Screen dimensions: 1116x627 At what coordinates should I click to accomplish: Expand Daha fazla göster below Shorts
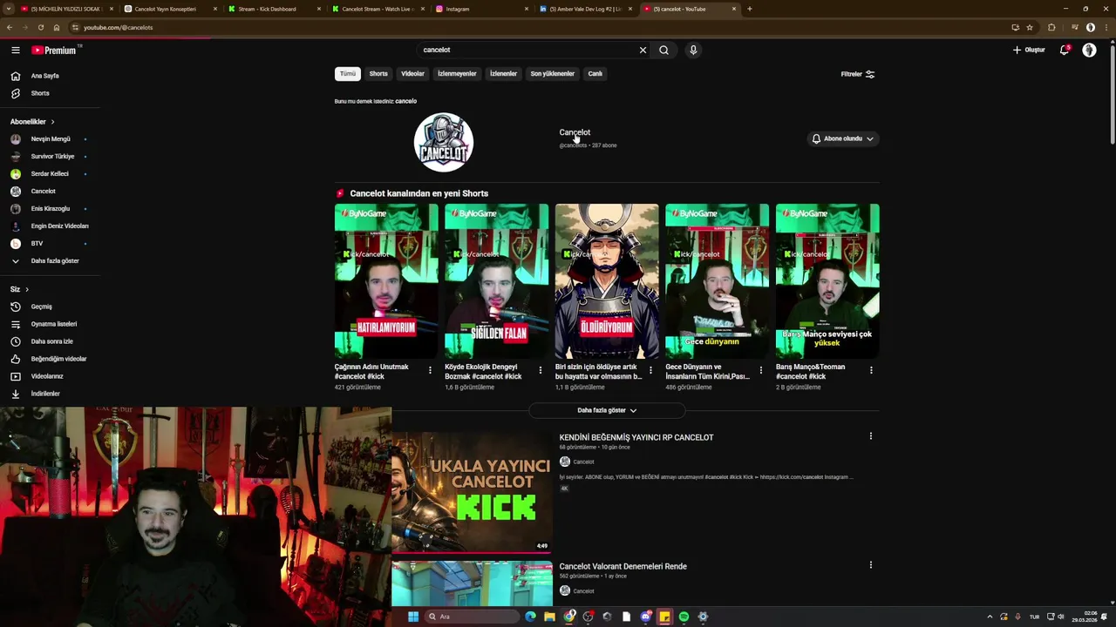point(607,410)
